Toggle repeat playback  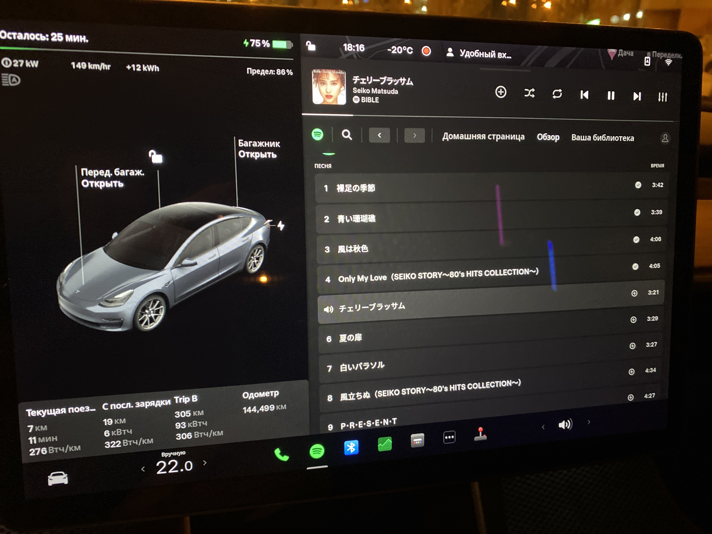(557, 94)
